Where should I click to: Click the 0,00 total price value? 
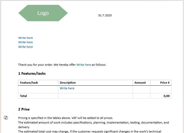click(x=167, y=96)
